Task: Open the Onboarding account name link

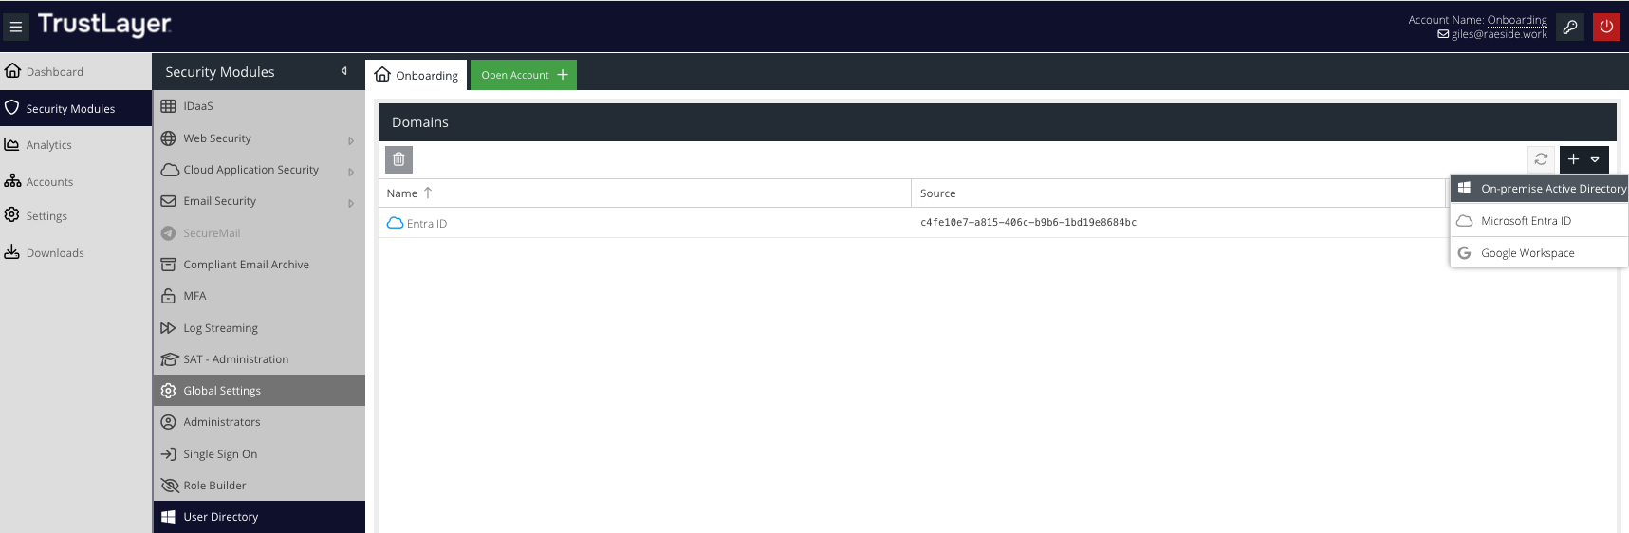Action: pos(1516,20)
